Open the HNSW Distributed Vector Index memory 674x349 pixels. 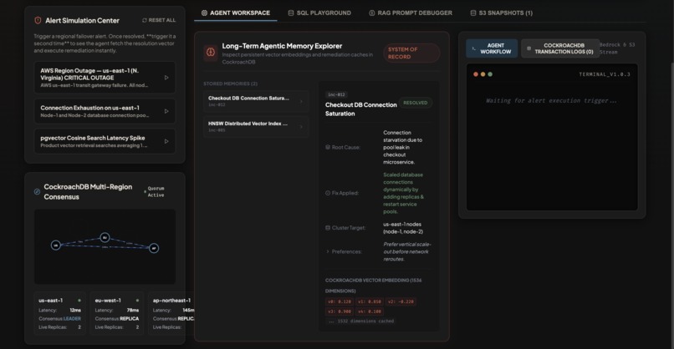click(x=256, y=126)
